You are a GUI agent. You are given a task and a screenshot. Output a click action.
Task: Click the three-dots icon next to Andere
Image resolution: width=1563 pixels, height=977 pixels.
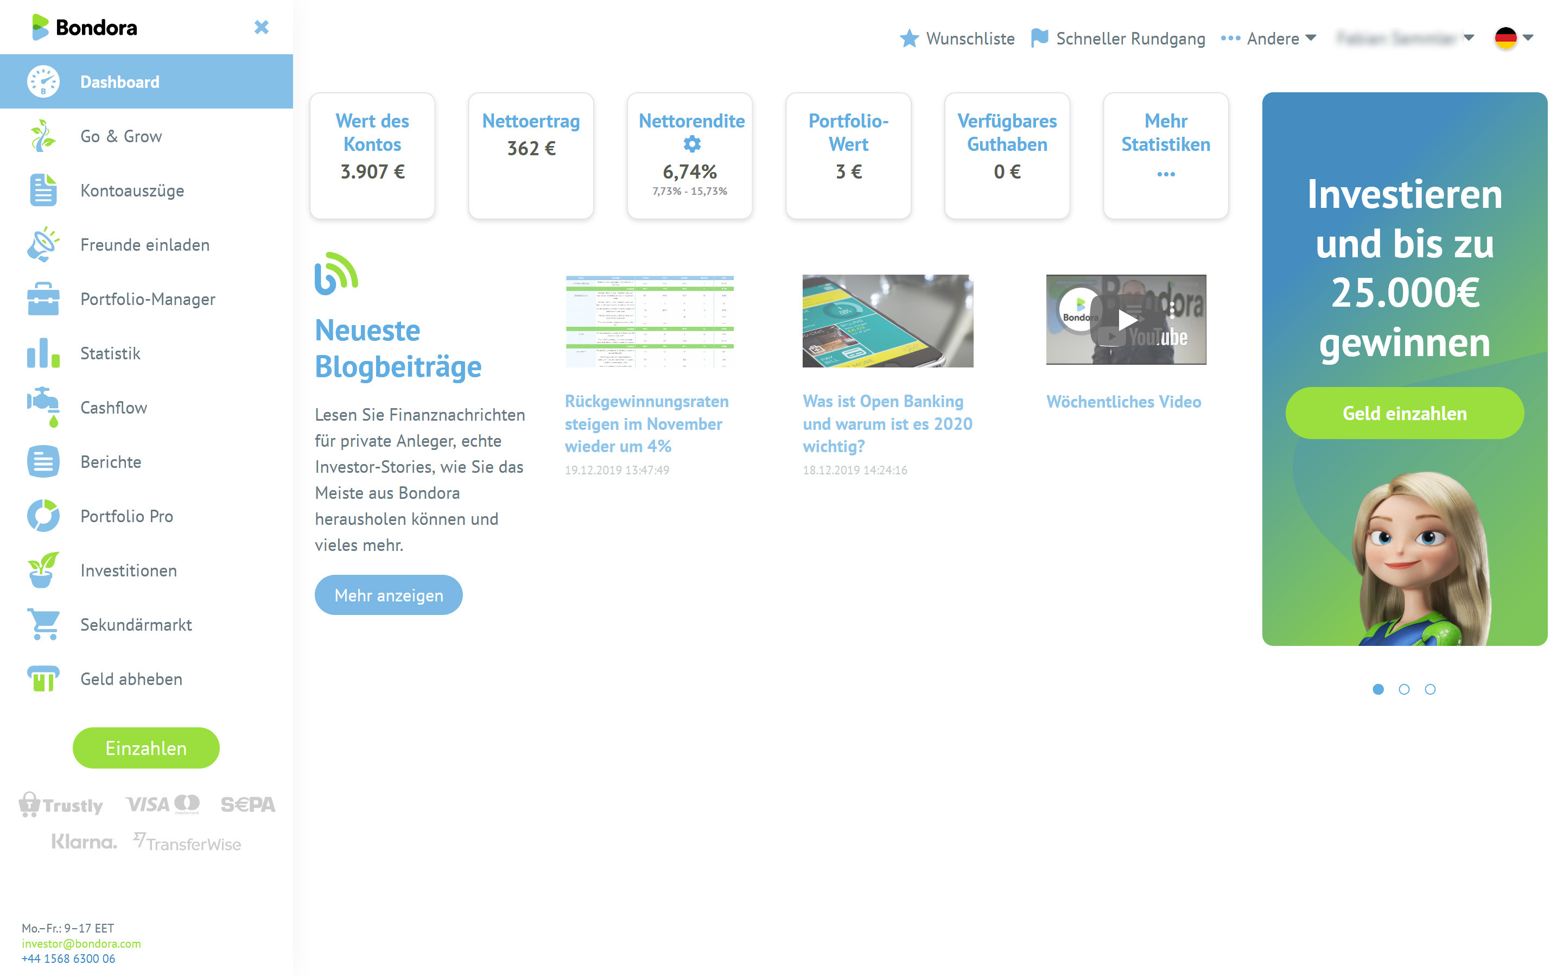[x=1230, y=38]
